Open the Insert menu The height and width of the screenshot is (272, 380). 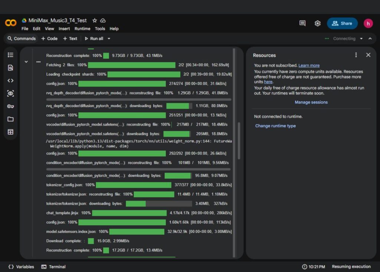[x=64, y=29]
